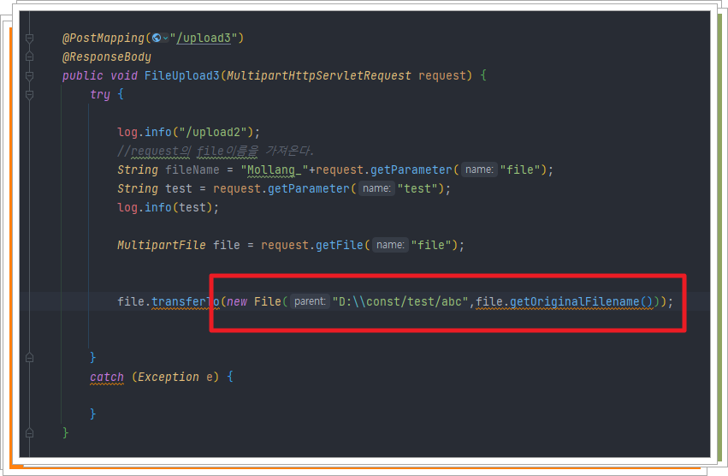Click name: hint before "test" string

[376, 188]
